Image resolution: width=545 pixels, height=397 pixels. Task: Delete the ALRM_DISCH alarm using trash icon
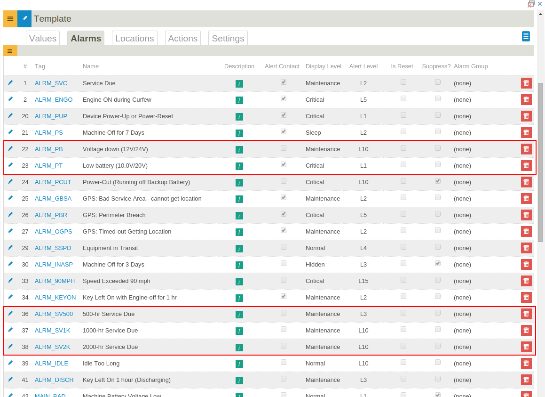click(526, 380)
